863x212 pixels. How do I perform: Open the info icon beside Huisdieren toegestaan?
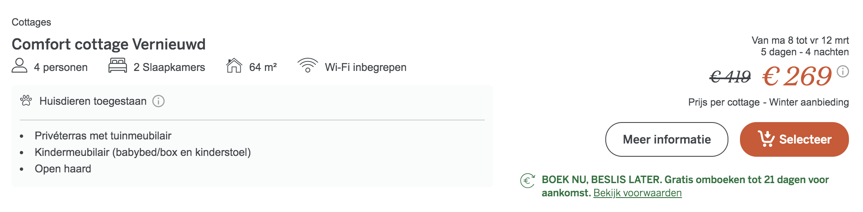(x=159, y=101)
